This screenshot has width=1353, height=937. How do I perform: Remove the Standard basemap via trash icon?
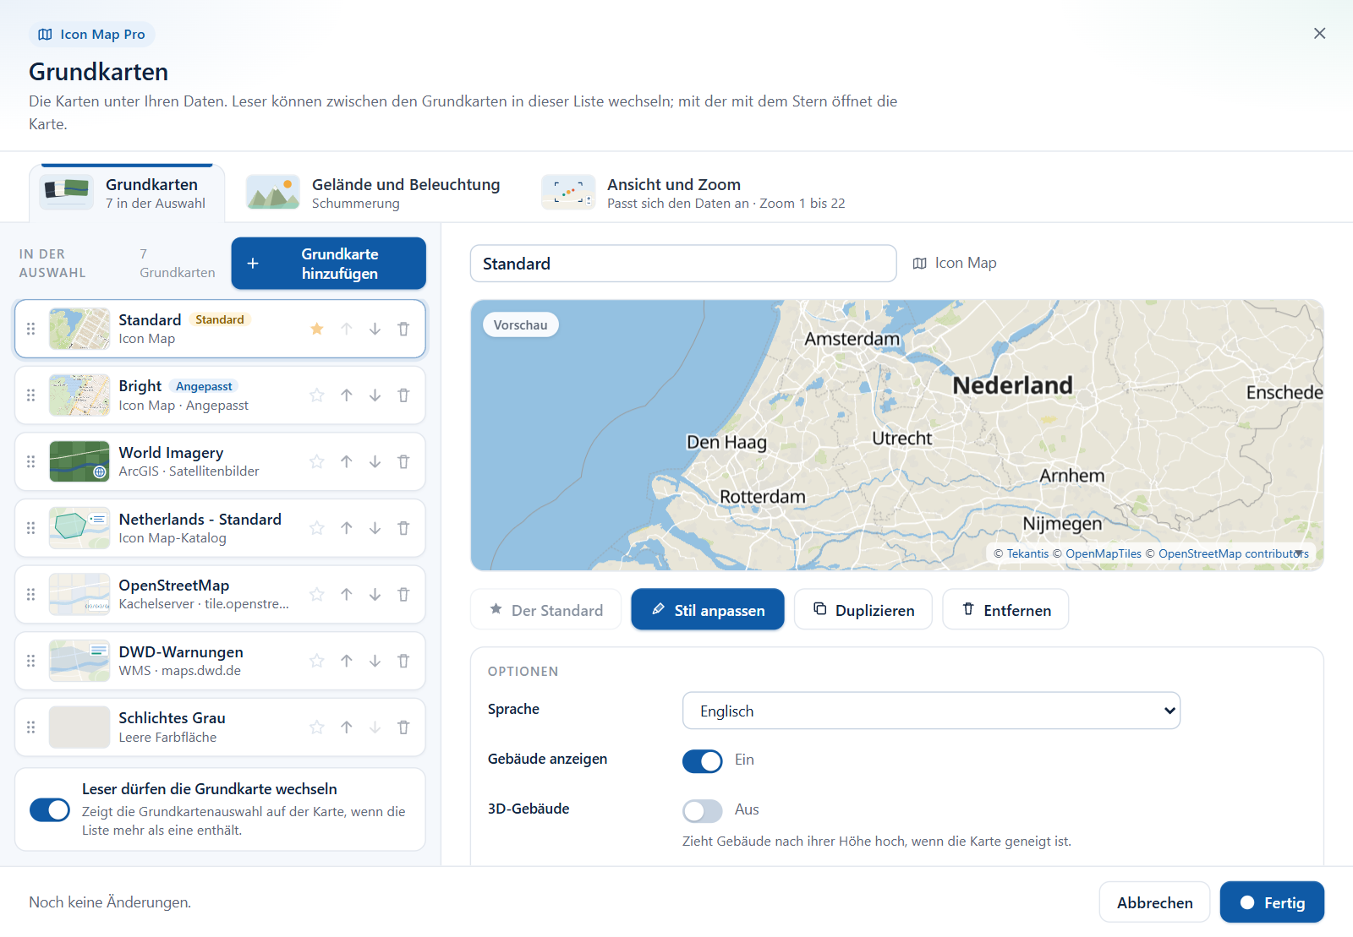point(403,329)
